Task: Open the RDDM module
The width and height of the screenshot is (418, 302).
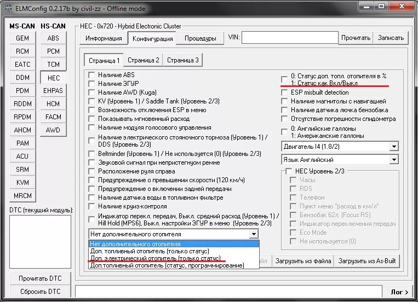Action: 22,103
